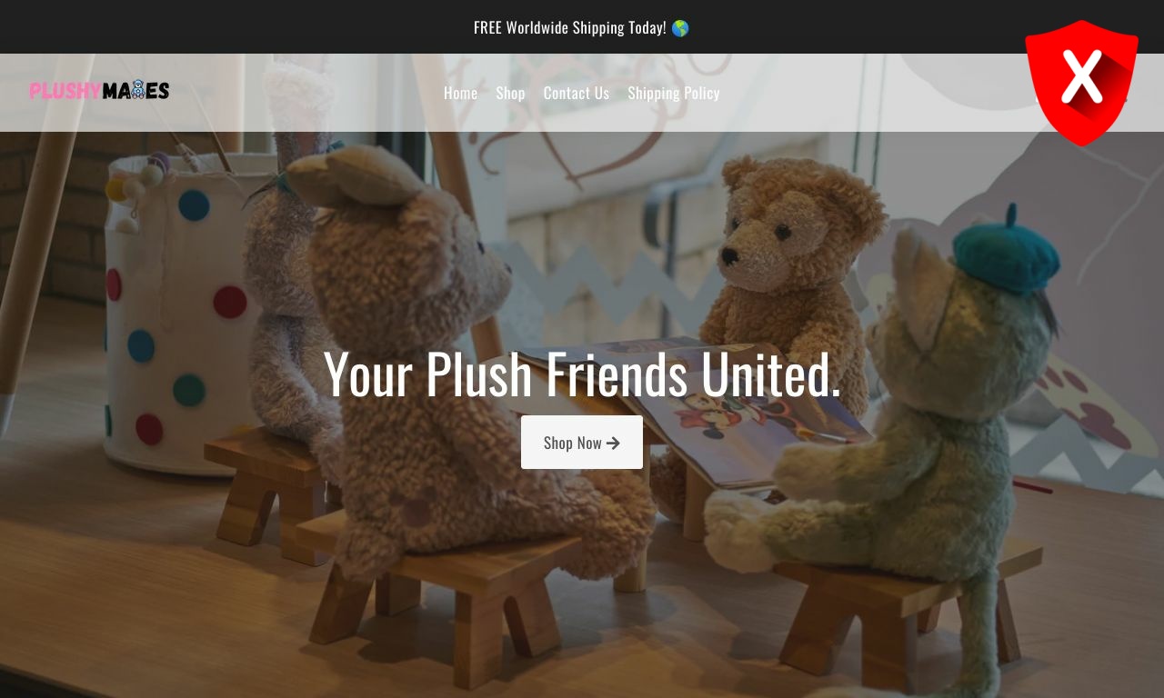Click the Your Plush Friends United headline

pos(582,374)
